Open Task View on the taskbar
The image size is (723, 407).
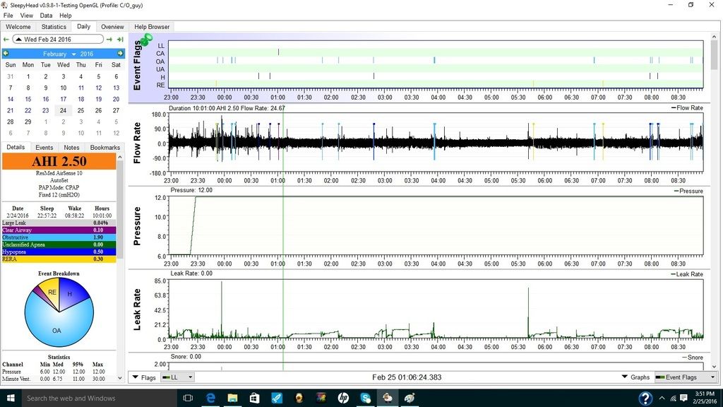click(188, 398)
